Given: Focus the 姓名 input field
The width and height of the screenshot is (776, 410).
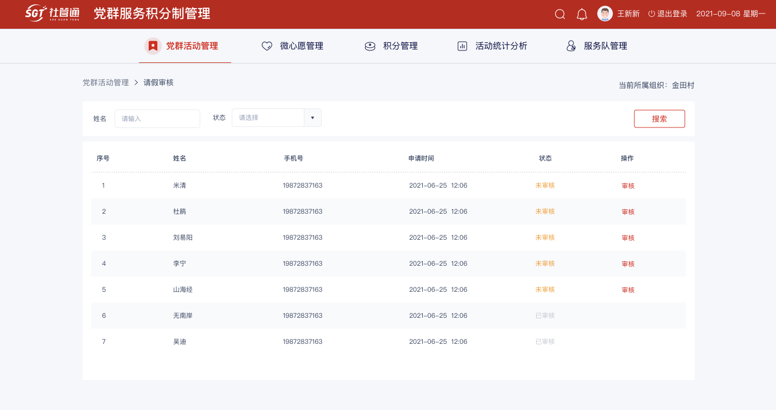Looking at the screenshot, I should pyautogui.click(x=157, y=118).
